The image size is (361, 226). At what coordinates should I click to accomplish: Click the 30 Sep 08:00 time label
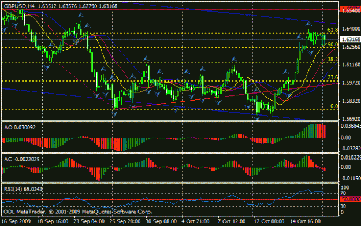[161, 221]
